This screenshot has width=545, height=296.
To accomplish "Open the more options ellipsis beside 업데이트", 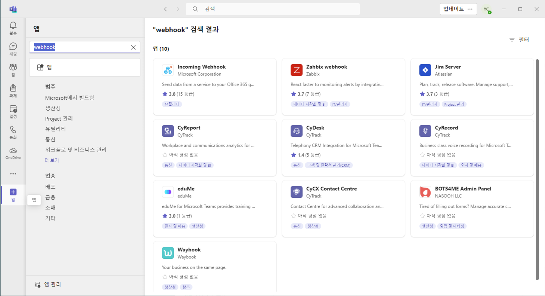I will pos(470,9).
